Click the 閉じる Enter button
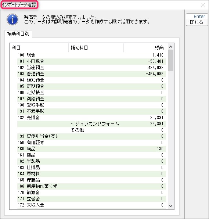The height and width of the screenshot is (219, 209). click(x=197, y=19)
